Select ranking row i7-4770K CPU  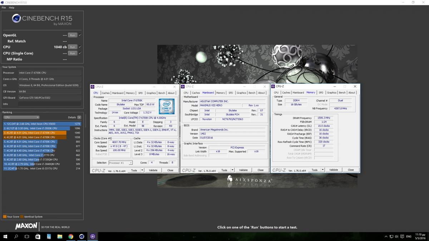pyautogui.click(x=42, y=151)
